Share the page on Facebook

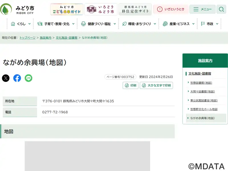pos(17,78)
